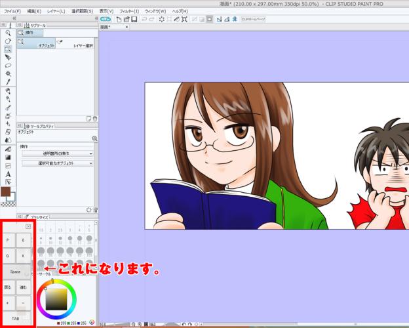Click the K key on shortcut pad
Image resolution: width=409 pixels, height=328 pixels.
pyautogui.click(x=23, y=256)
